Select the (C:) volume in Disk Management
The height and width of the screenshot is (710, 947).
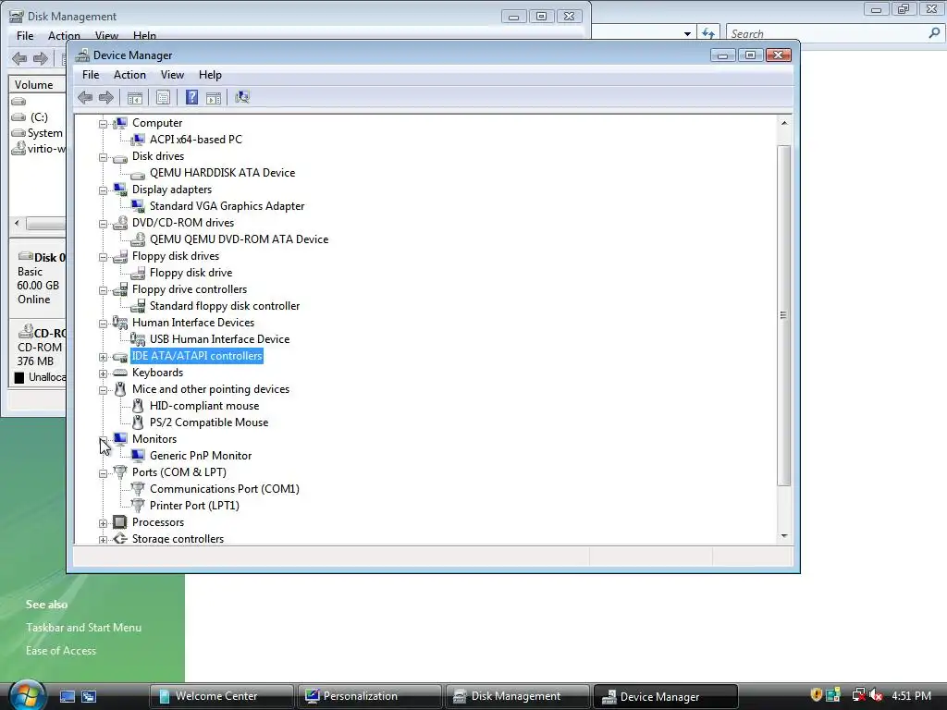[x=39, y=117]
